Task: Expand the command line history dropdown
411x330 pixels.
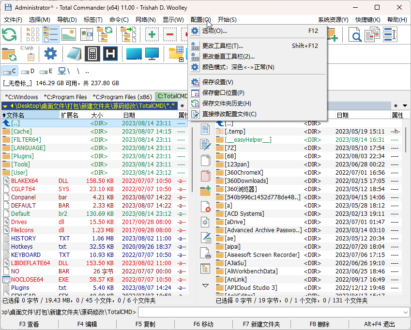Action: click(406, 312)
